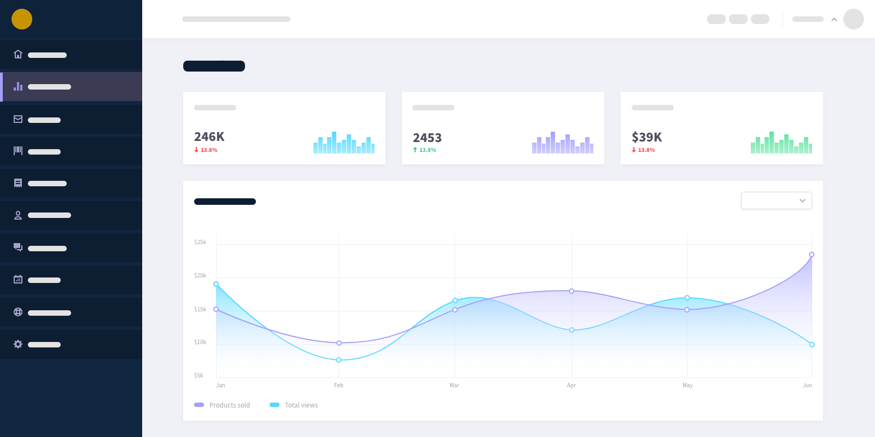Image resolution: width=875 pixels, height=437 pixels.
Task: Select the Products sold data point for Feb
Action: tap(339, 343)
